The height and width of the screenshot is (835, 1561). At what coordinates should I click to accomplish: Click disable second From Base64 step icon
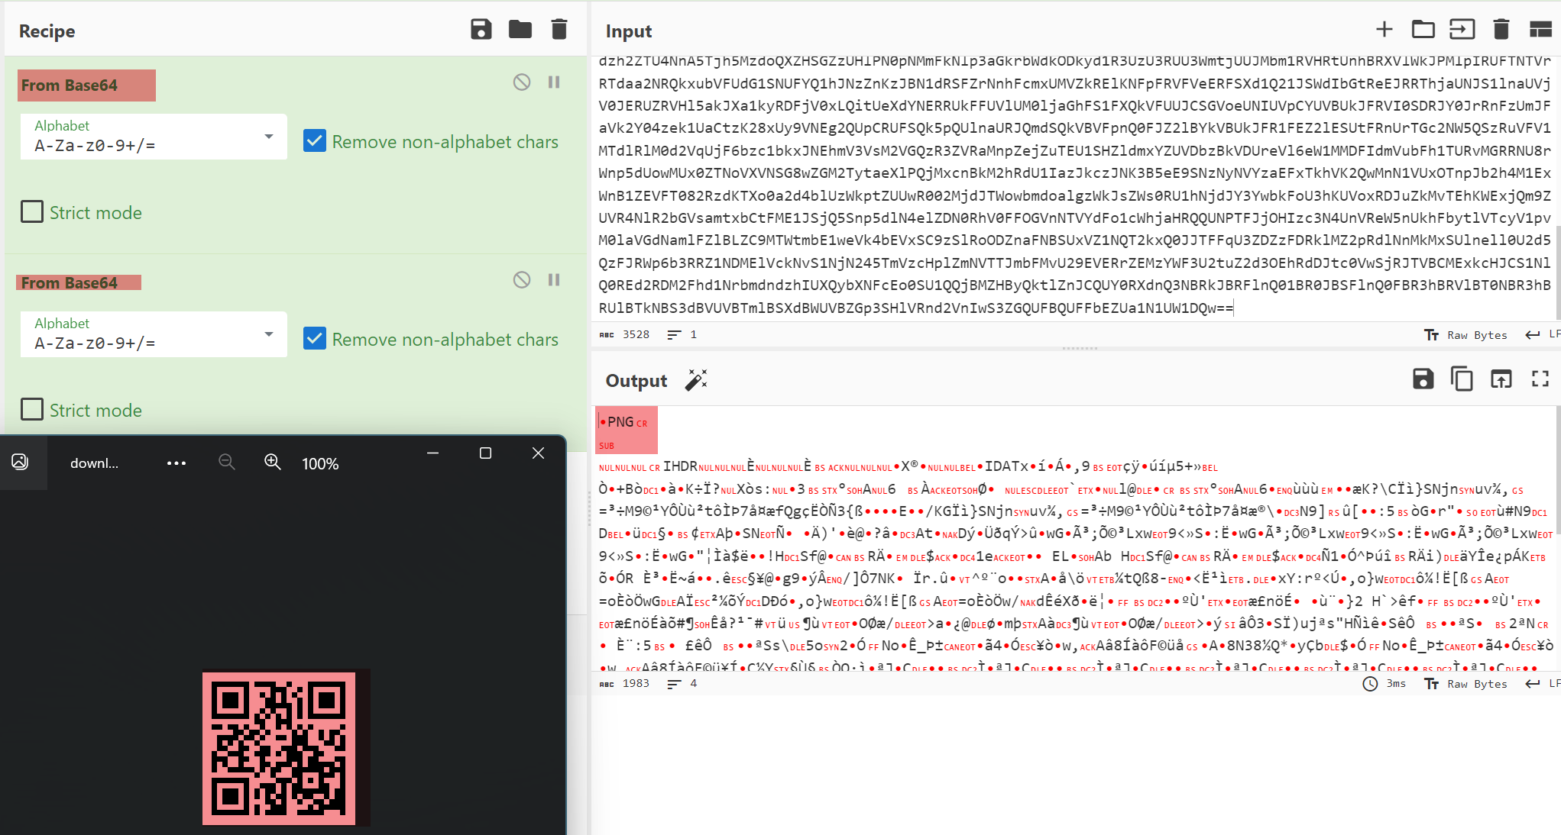tap(521, 279)
